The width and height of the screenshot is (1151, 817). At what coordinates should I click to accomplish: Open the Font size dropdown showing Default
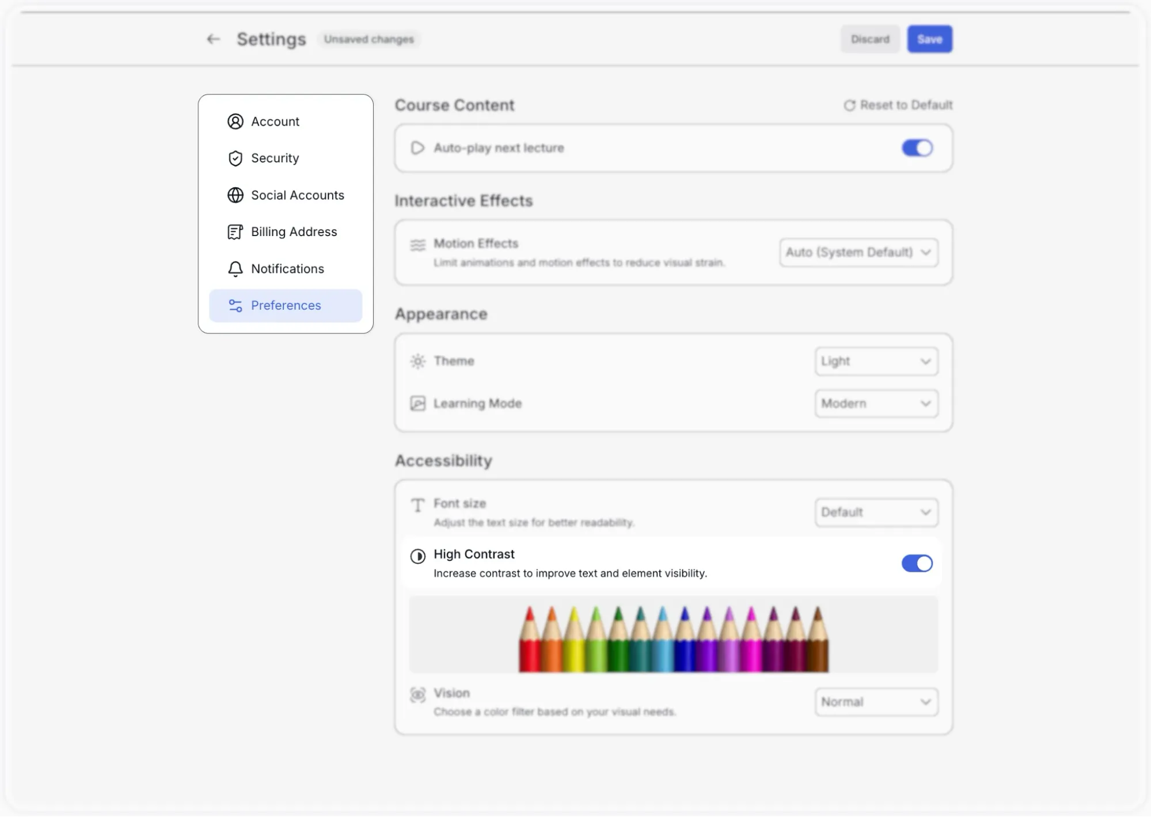(876, 512)
